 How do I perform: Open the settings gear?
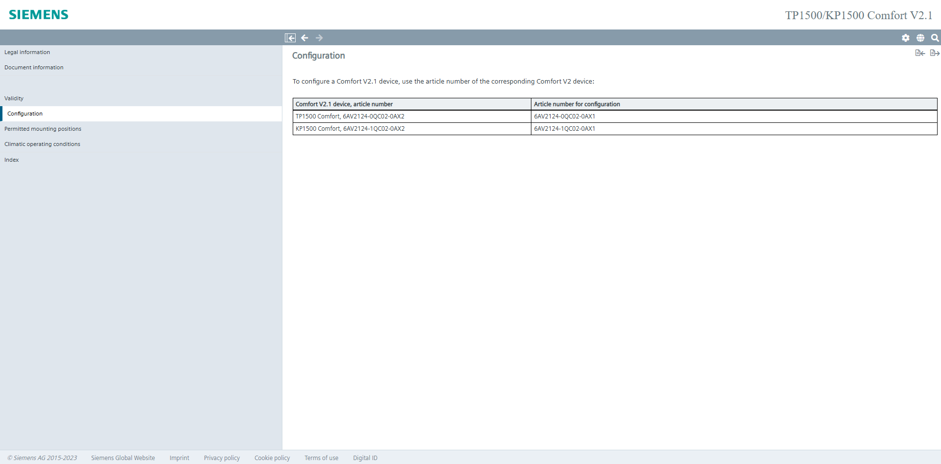pos(906,38)
